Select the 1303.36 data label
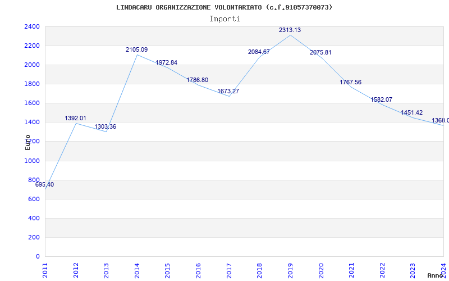Viewport: 449px width, 281px height. (106, 127)
